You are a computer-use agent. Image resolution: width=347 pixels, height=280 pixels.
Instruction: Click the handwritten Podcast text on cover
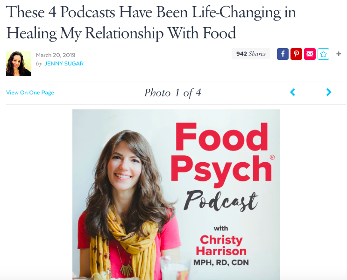221,201
